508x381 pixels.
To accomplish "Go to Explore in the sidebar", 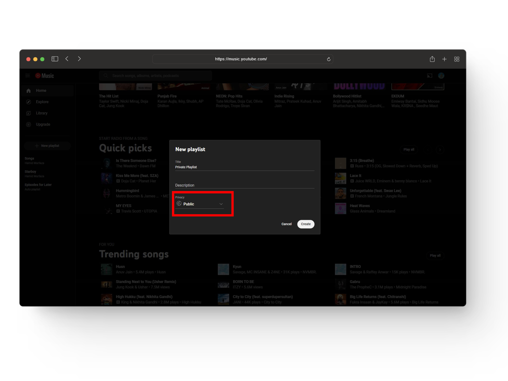I will [x=42, y=102].
